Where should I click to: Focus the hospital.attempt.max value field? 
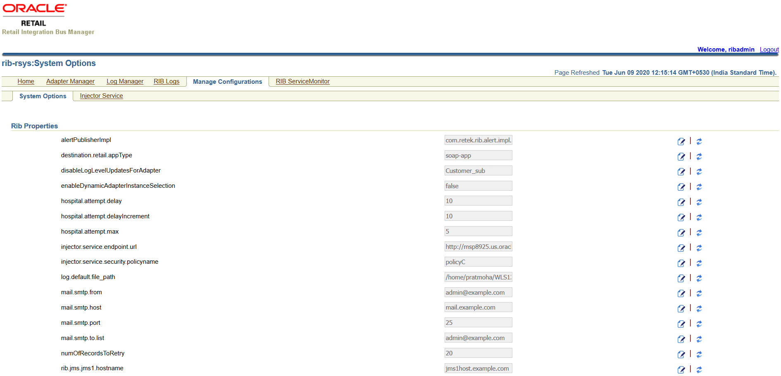[478, 231]
